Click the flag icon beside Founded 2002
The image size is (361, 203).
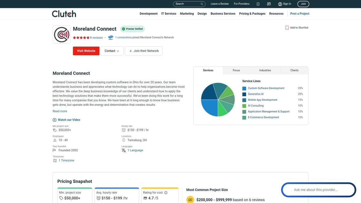click(x=54, y=150)
